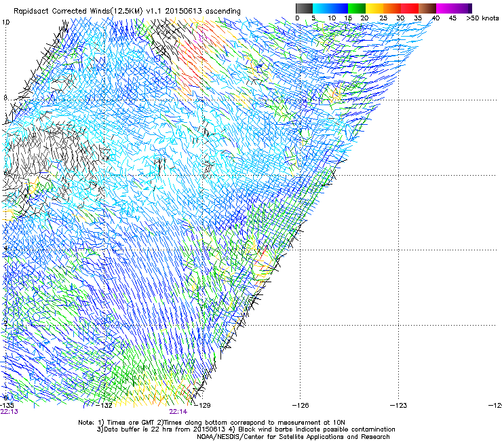Click the '22:14' time label
502x441 pixels.
pos(178,412)
